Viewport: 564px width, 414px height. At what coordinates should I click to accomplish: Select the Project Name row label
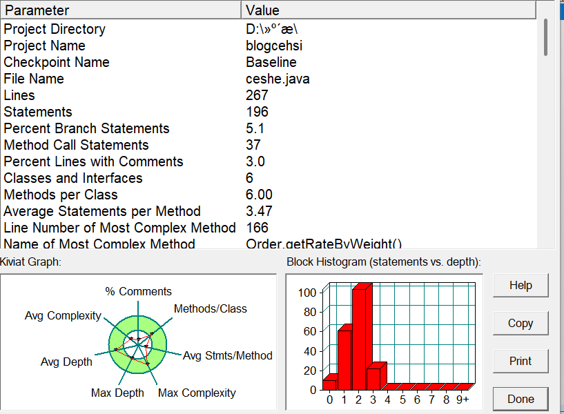coord(45,46)
